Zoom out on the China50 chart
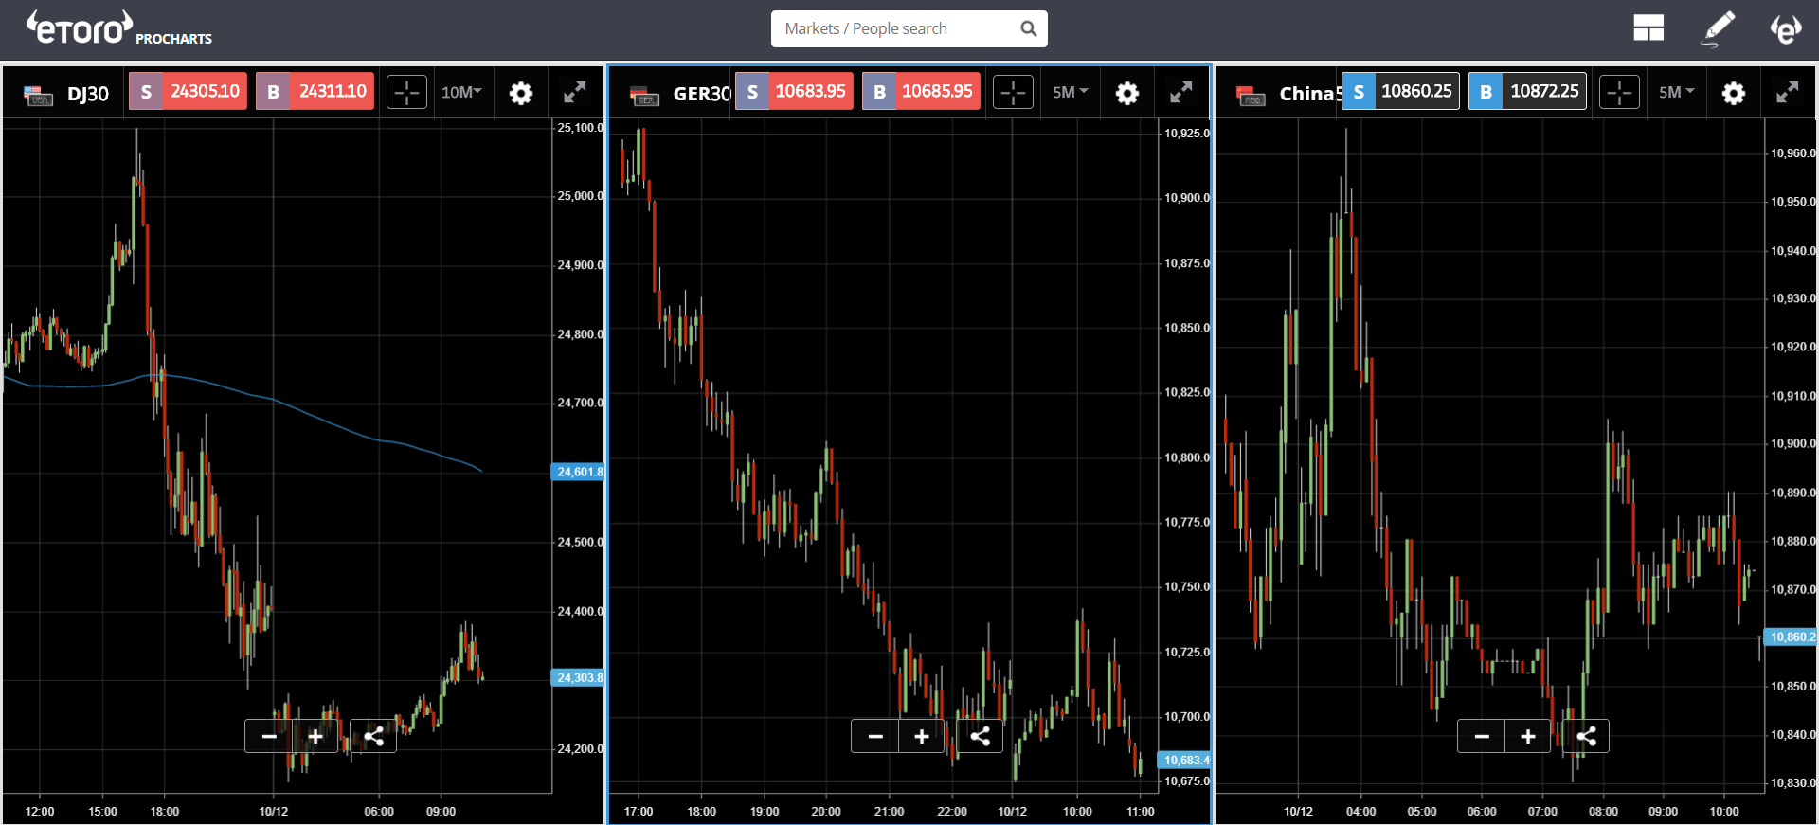The height and width of the screenshot is (825, 1819). (x=1482, y=736)
